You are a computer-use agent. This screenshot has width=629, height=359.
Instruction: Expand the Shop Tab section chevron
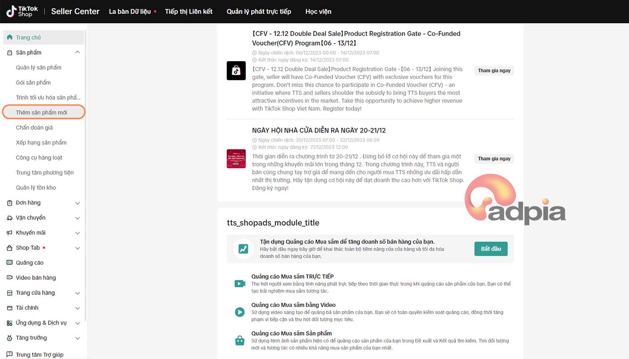point(77,248)
